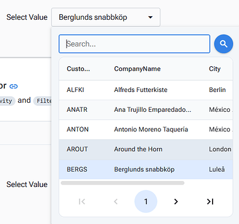Image resolution: width=239 pixels, height=224 pixels.
Task: Open the Berglunds snabbköp dropdown
Action: click(x=105, y=17)
